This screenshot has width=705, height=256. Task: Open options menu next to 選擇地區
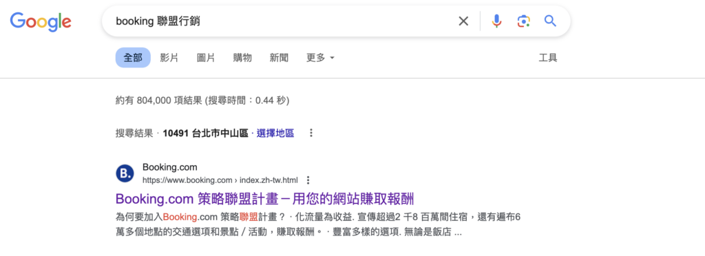pyautogui.click(x=311, y=133)
